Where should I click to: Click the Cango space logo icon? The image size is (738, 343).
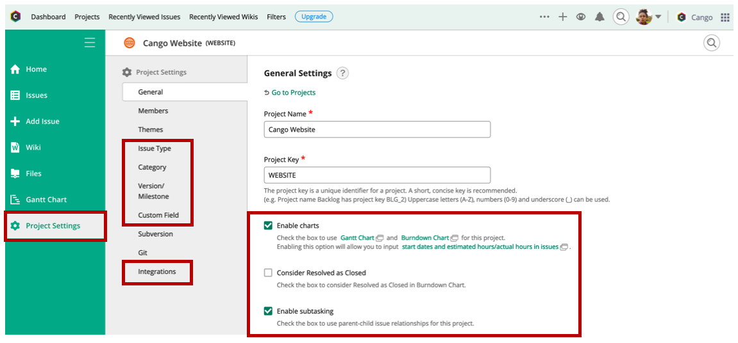pyautogui.click(x=681, y=17)
